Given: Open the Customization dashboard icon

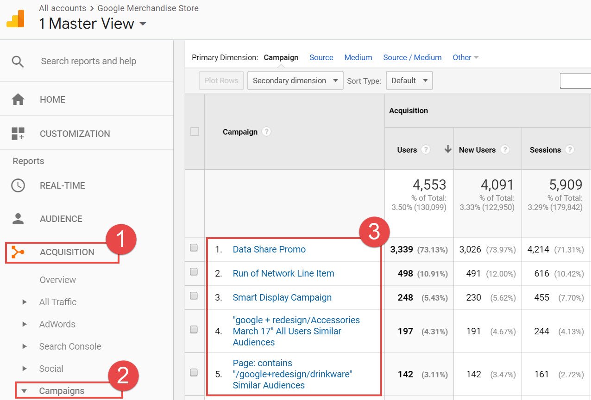Looking at the screenshot, I should (18, 134).
